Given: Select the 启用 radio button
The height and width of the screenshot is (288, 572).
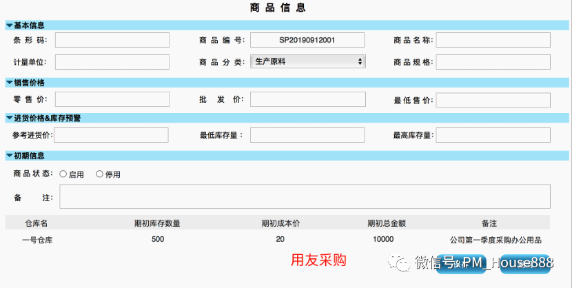Looking at the screenshot, I should 63,174.
